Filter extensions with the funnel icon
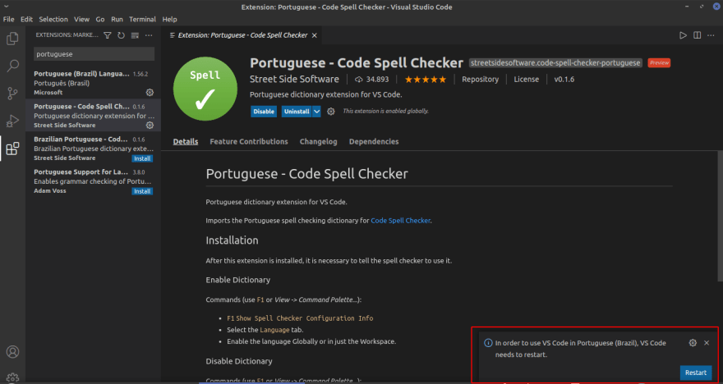The height and width of the screenshot is (384, 723). 108,35
